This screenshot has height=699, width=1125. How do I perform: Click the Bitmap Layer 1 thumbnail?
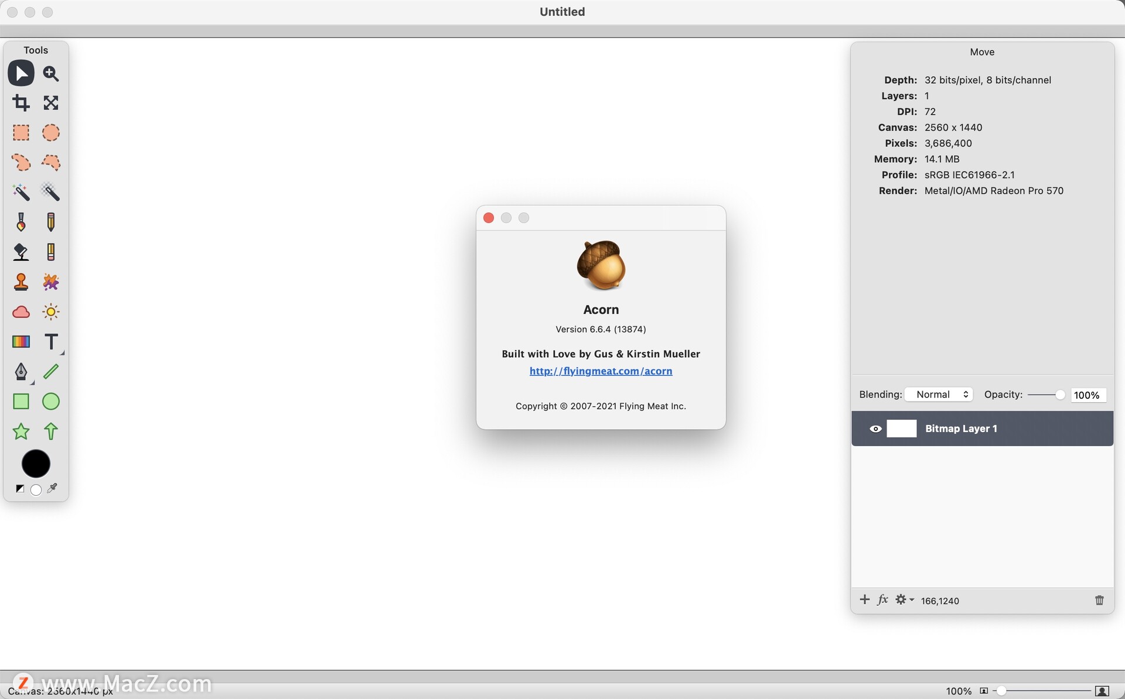pyautogui.click(x=902, y=429)
